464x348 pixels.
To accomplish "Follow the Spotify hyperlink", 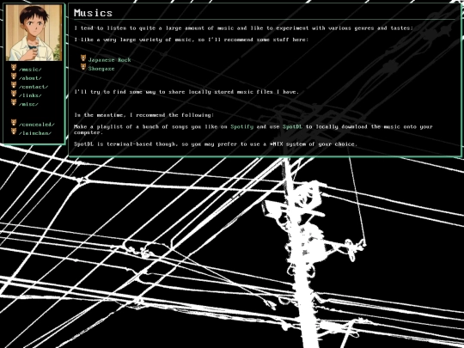I will tap(242, 126).
